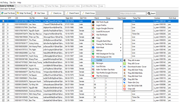The height and width of the screenshot is (102, 179).
Task: Click the Chrome icon beside Login Google Chrome
Action: (93, 28)
